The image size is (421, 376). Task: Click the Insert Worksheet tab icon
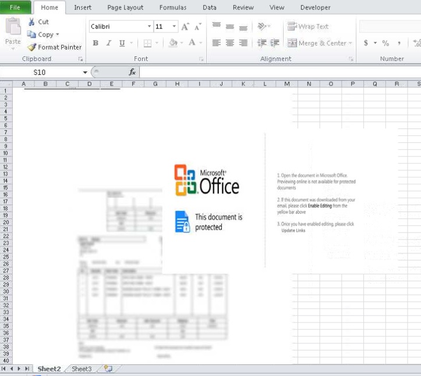click(108, 369)
